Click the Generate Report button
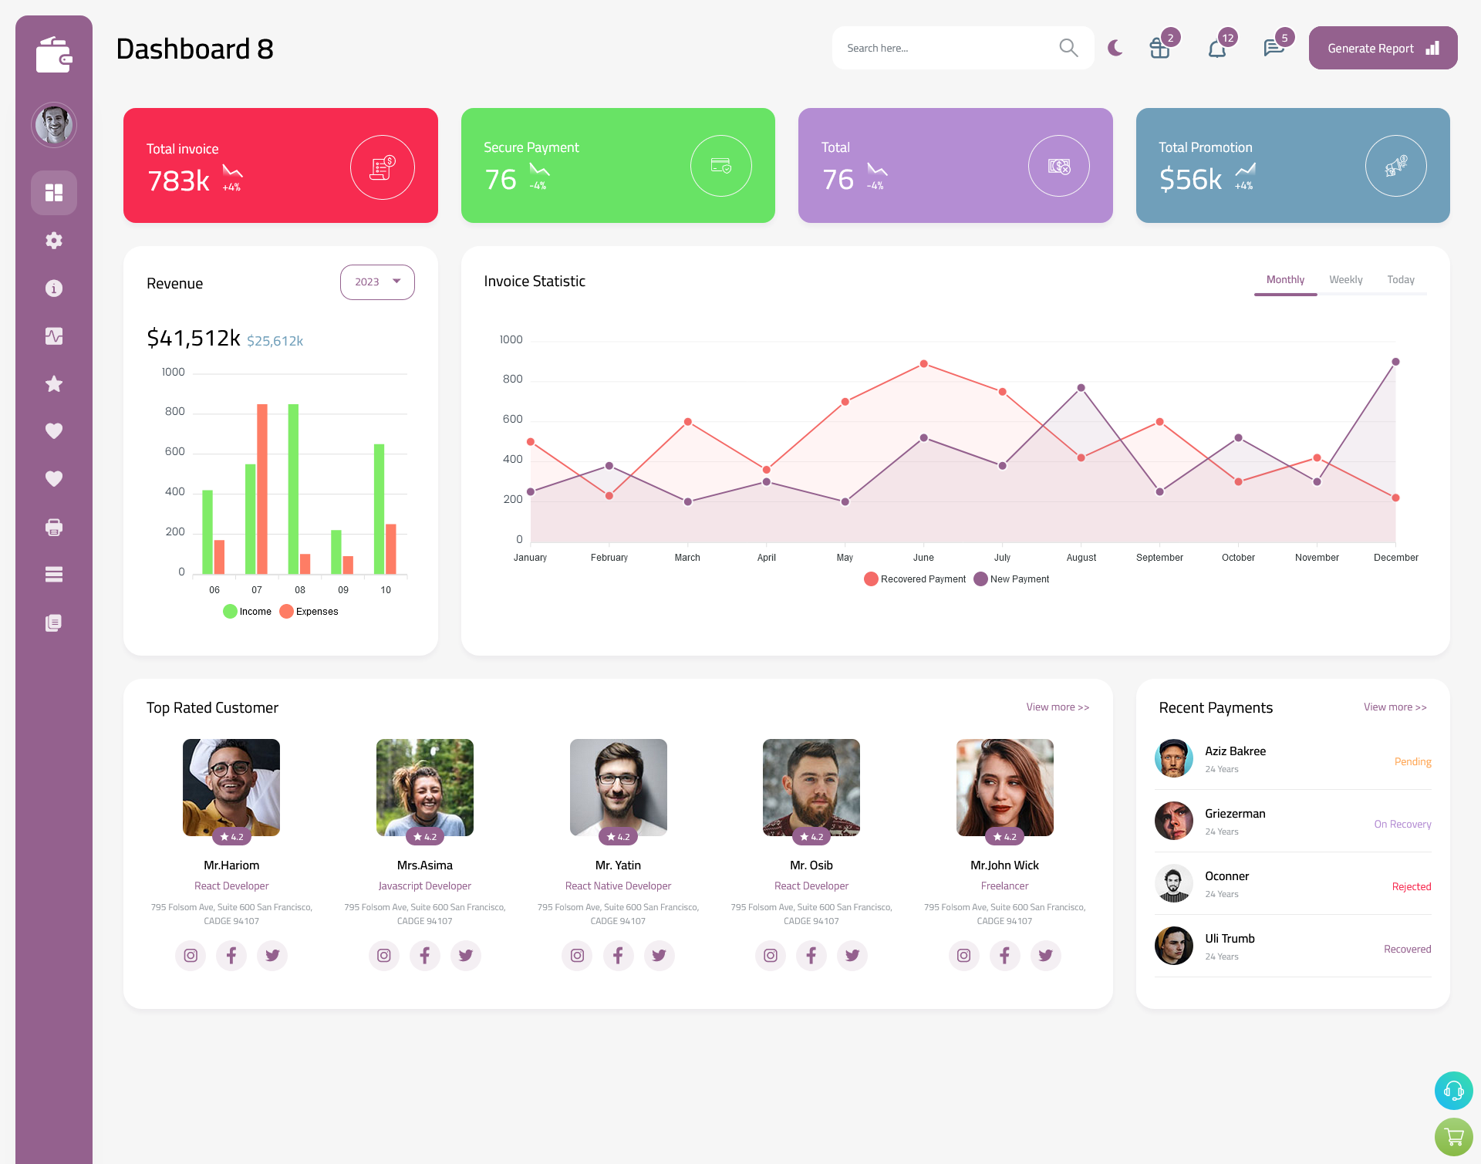Image resolution: width=1481 pixels, height=1164 pixels. [1381, 48]
